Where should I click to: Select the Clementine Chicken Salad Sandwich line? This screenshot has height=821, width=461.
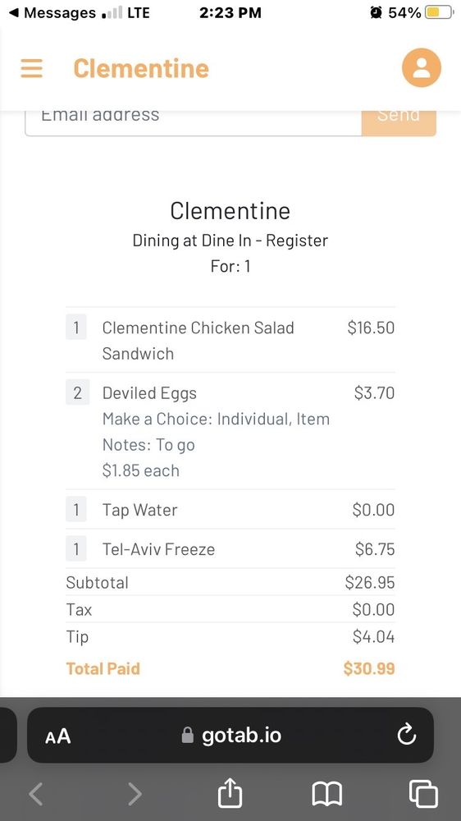230,340
